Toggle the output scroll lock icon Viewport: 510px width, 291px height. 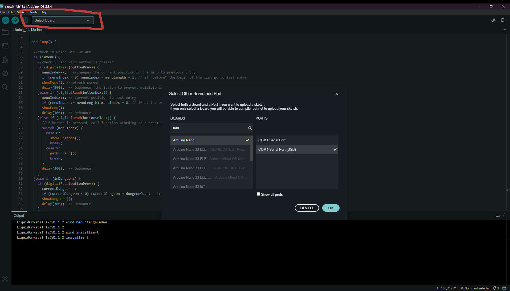(x=505, y=215)
